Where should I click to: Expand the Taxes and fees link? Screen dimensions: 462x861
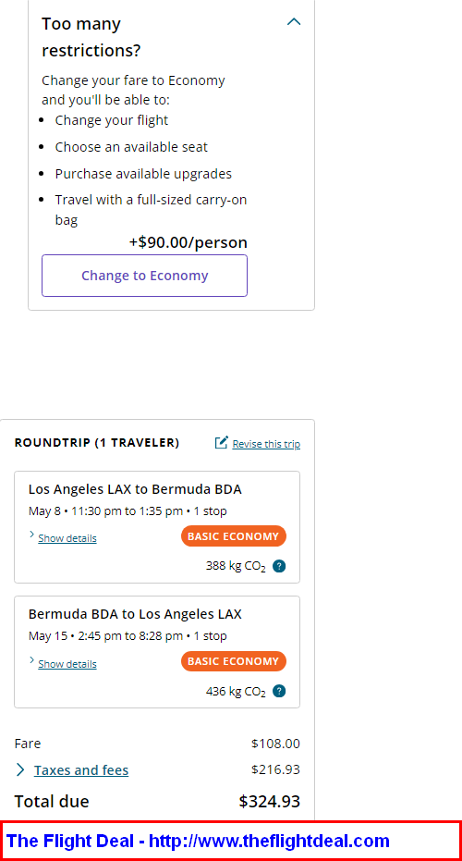81,770
